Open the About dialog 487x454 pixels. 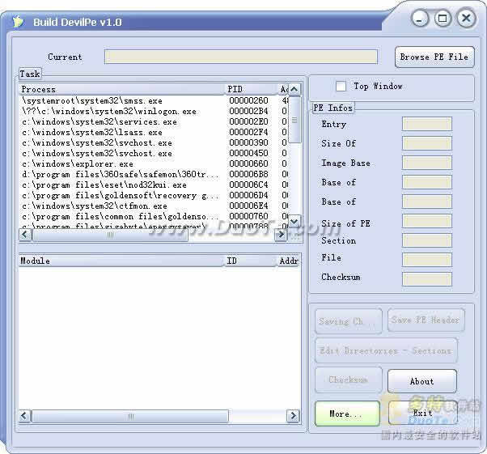click(x=422, y=381)
